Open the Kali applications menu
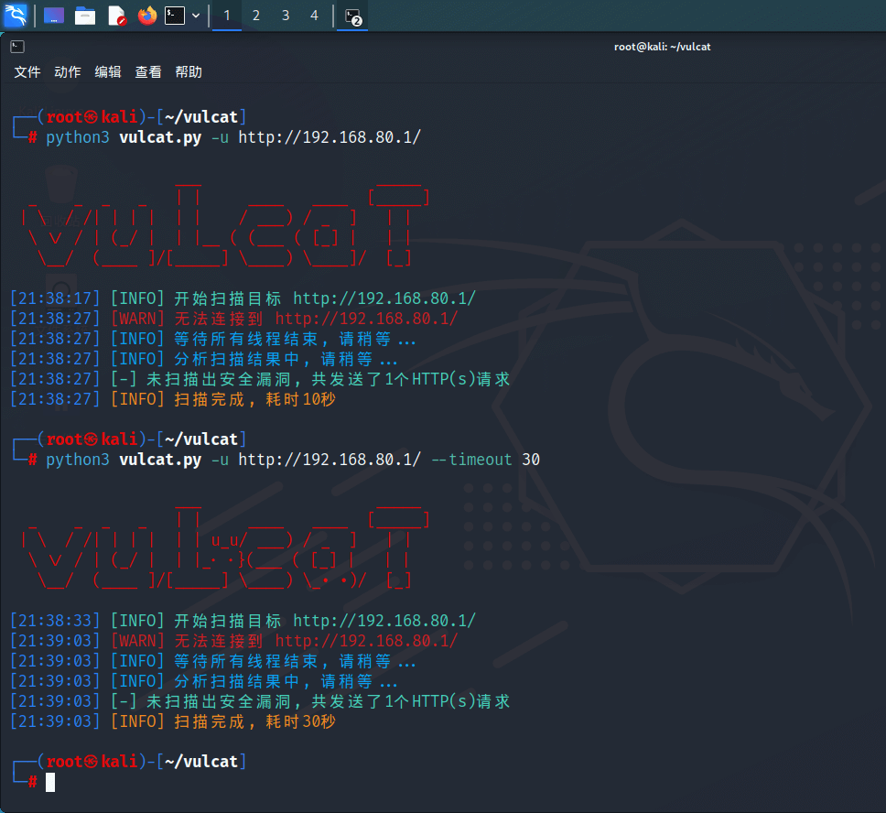This screenshot has height=813, width=886. coord(16,16)
